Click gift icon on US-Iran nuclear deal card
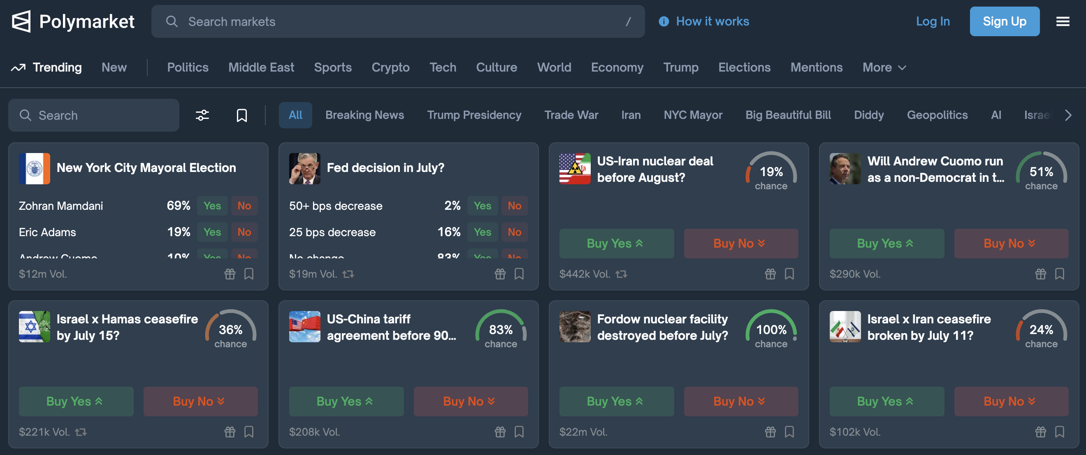 click(770, 274)
